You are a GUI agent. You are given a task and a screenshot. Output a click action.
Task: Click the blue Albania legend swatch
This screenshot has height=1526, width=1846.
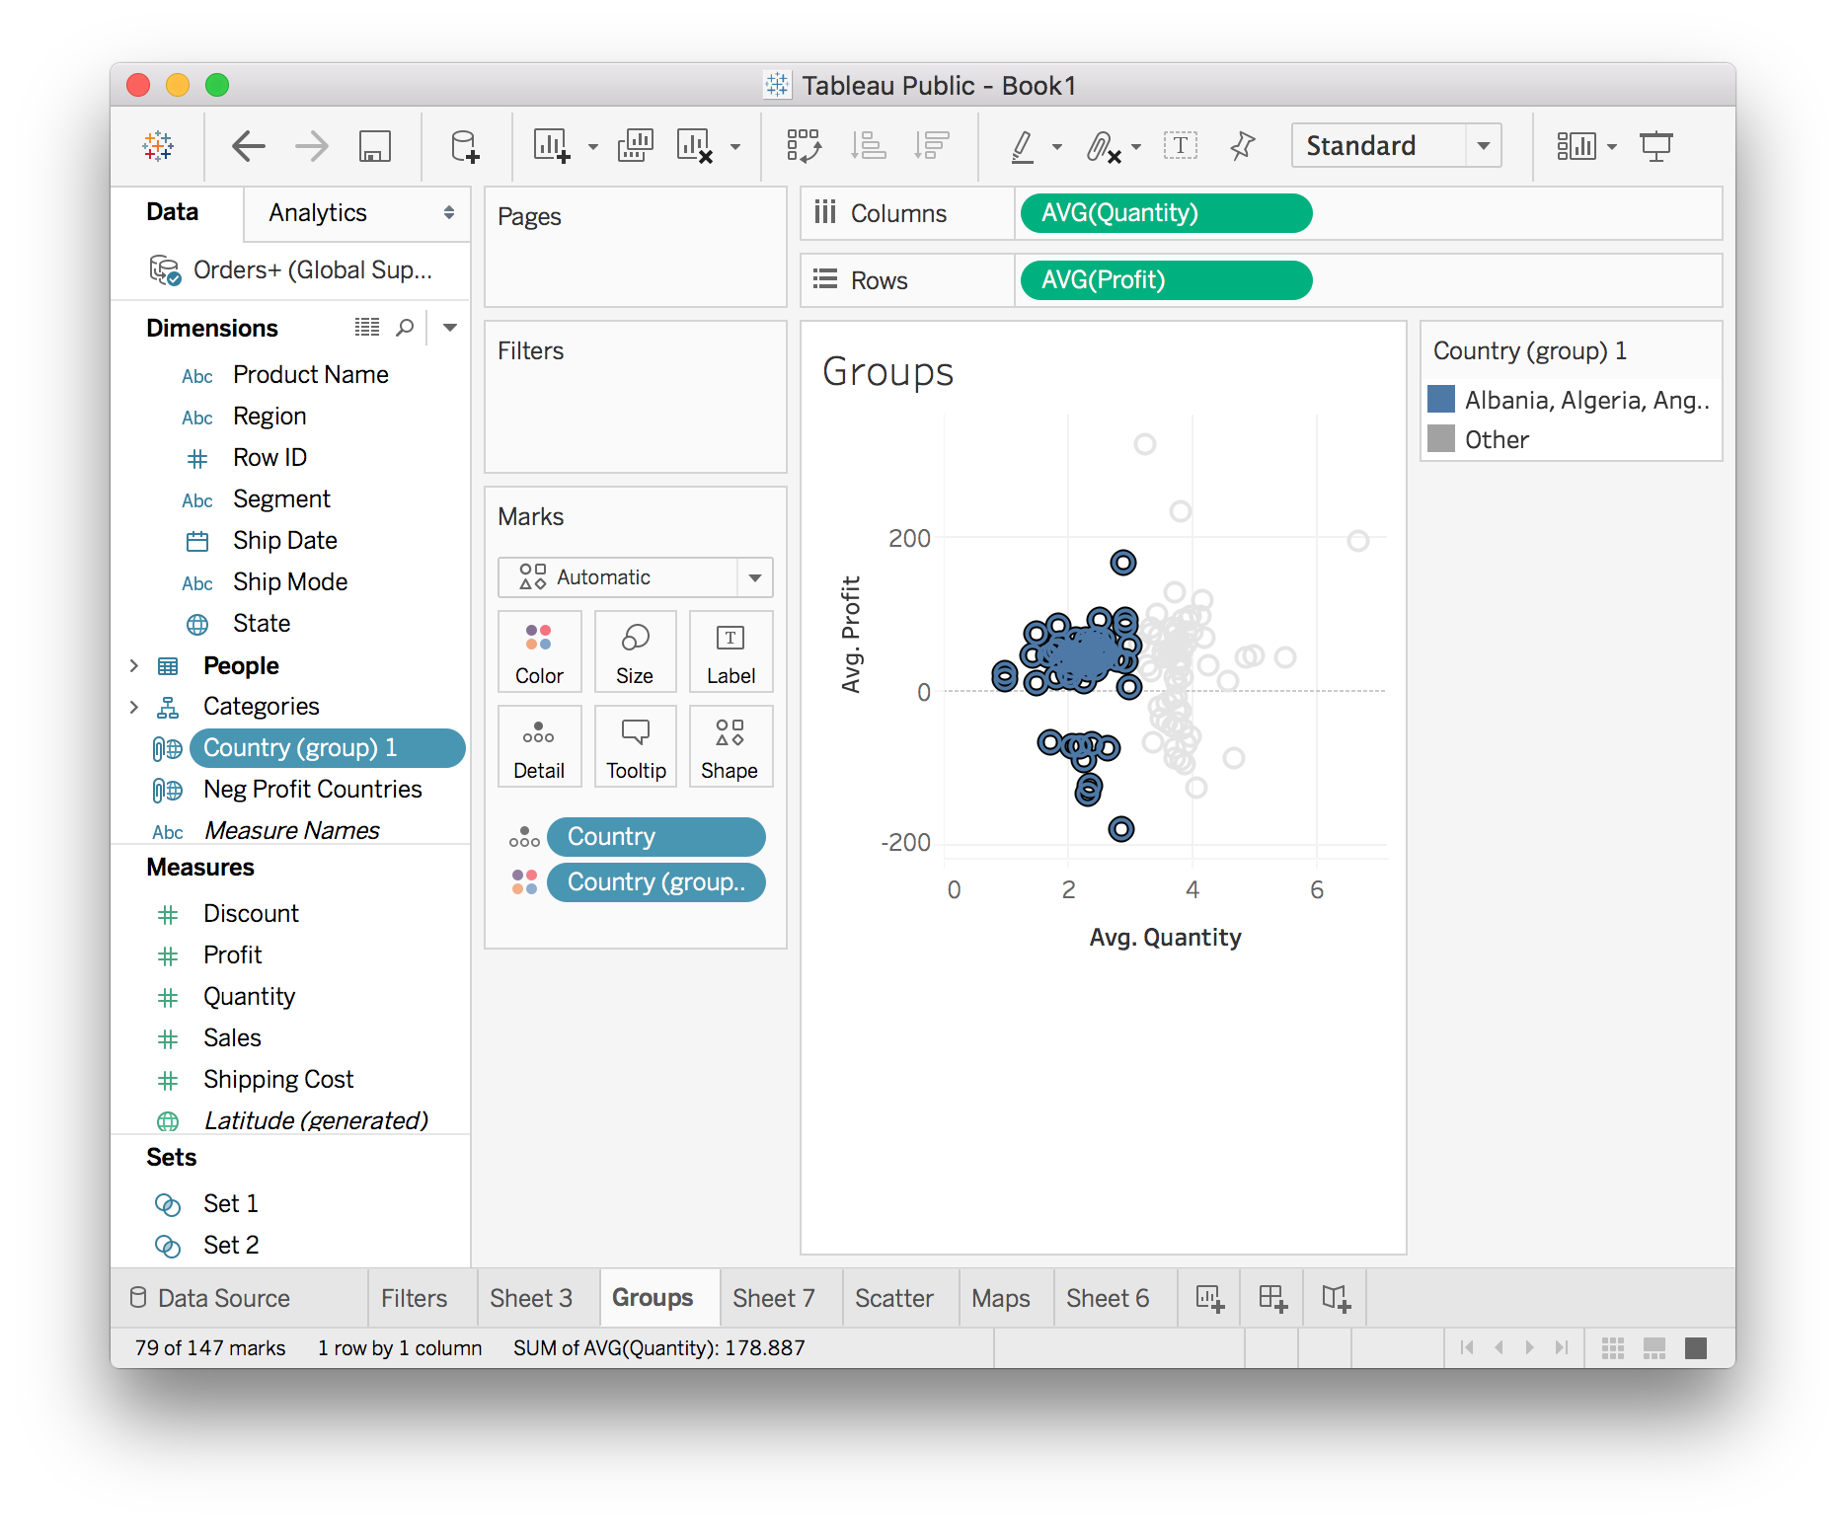click(1441, 400)
